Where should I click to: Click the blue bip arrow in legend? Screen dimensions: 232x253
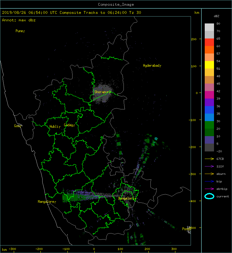click(209, 181)
